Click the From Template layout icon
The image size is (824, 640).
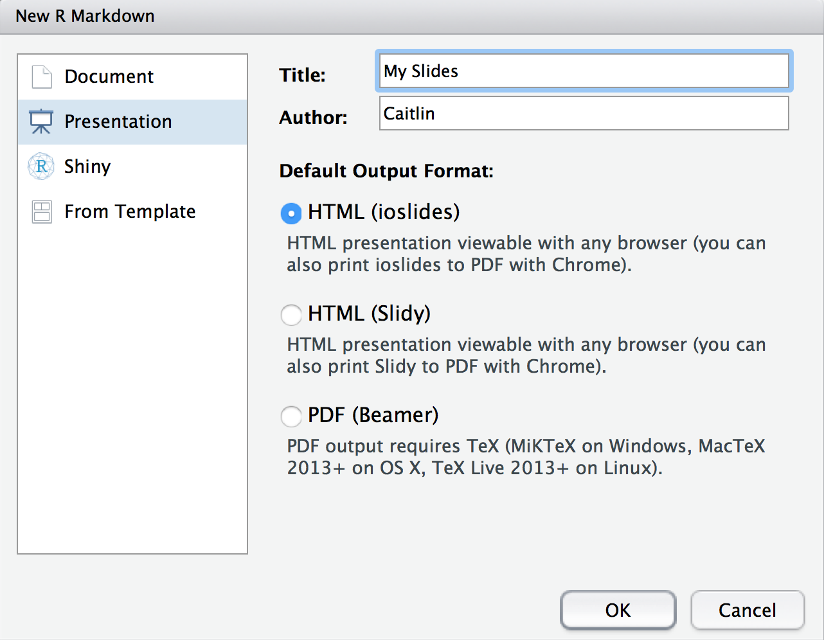(x=42, y=211)
